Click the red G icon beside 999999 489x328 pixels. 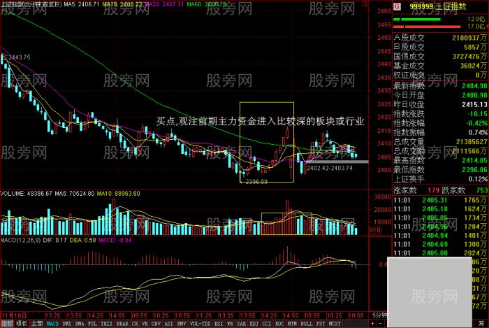(397, 6)
